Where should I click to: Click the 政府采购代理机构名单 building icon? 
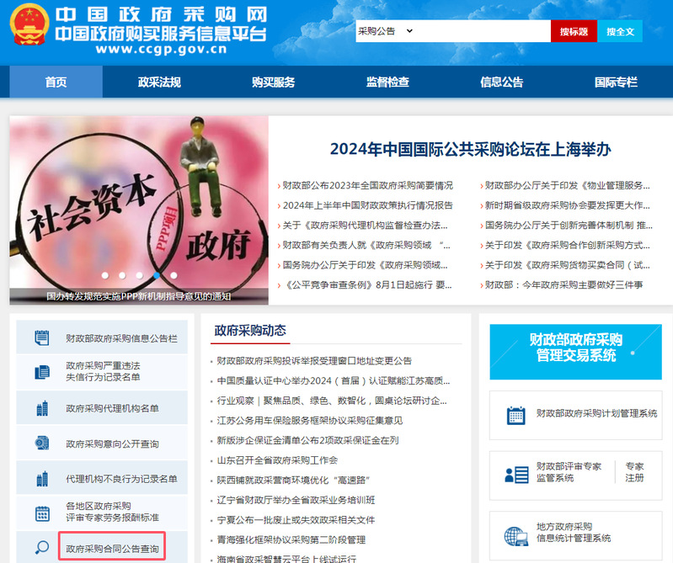42,408
